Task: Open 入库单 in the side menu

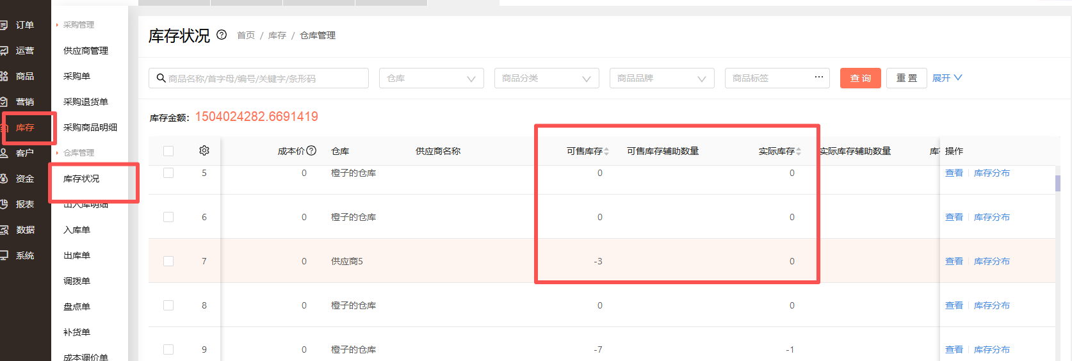Action: pos(77,230)
